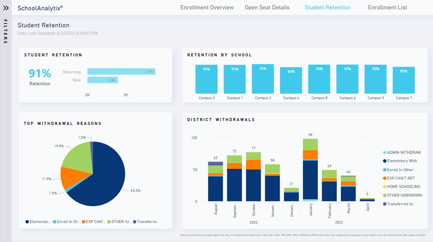Viewport: 433px width, 242px height.
Task: Switch to Open Seat Details tab
Action: 267,7
